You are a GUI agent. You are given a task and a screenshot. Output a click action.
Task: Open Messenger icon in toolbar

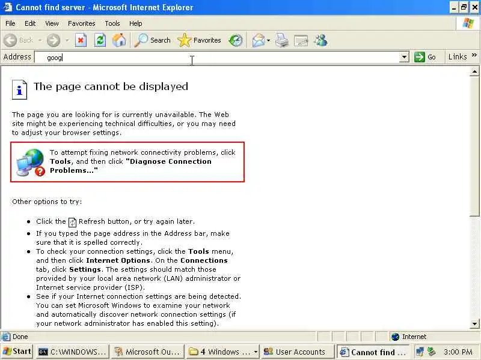[321, 40]
